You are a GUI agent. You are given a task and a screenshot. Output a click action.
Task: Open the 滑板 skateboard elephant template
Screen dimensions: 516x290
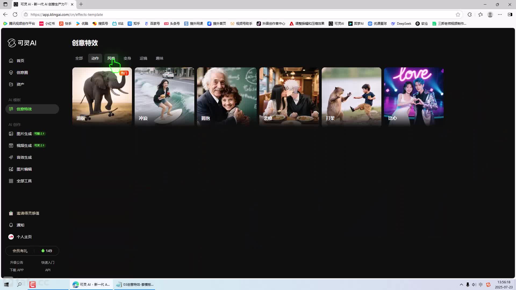point(102,96)
